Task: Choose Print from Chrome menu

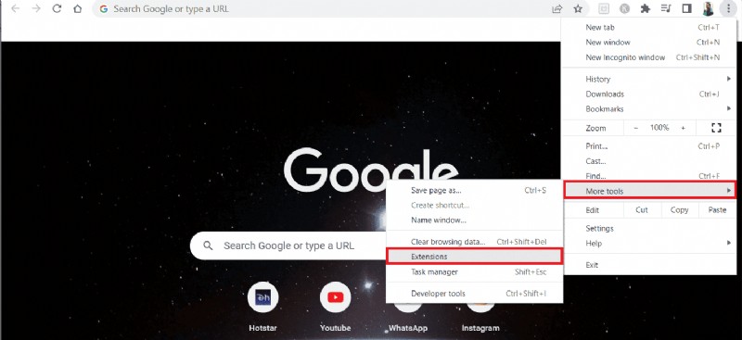Action: pyautogui.click(x=648, y=146)
